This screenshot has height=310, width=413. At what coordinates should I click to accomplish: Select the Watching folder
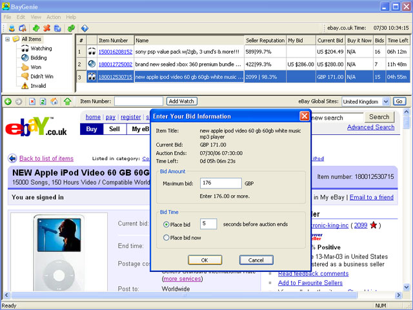(x=41, y=48)
